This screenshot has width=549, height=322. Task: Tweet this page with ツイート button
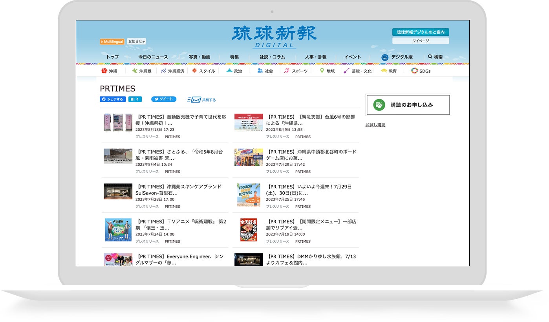(164, 99)
